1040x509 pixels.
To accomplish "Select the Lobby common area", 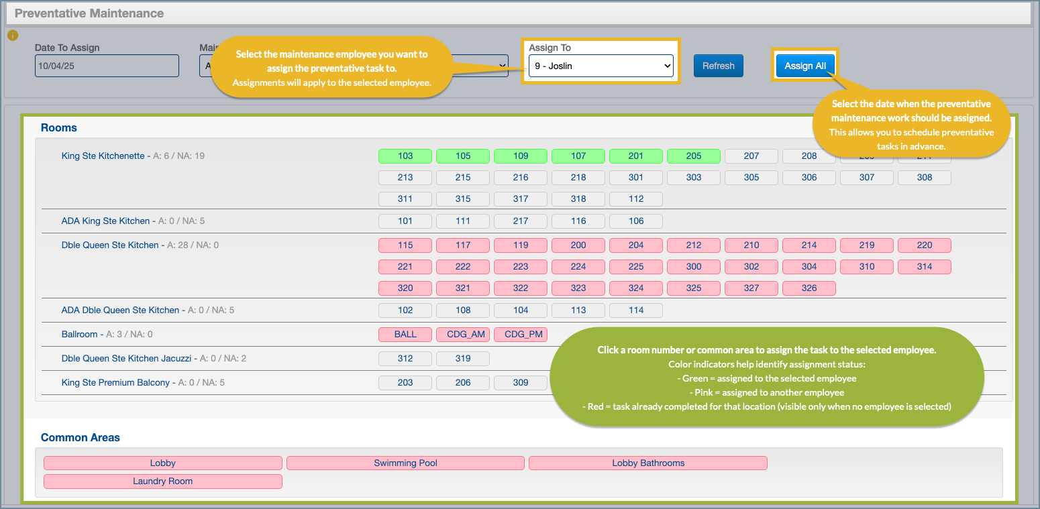I will 163,463.
